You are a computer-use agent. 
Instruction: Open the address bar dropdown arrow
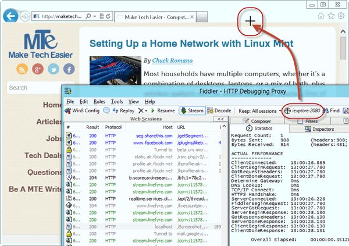95,16
